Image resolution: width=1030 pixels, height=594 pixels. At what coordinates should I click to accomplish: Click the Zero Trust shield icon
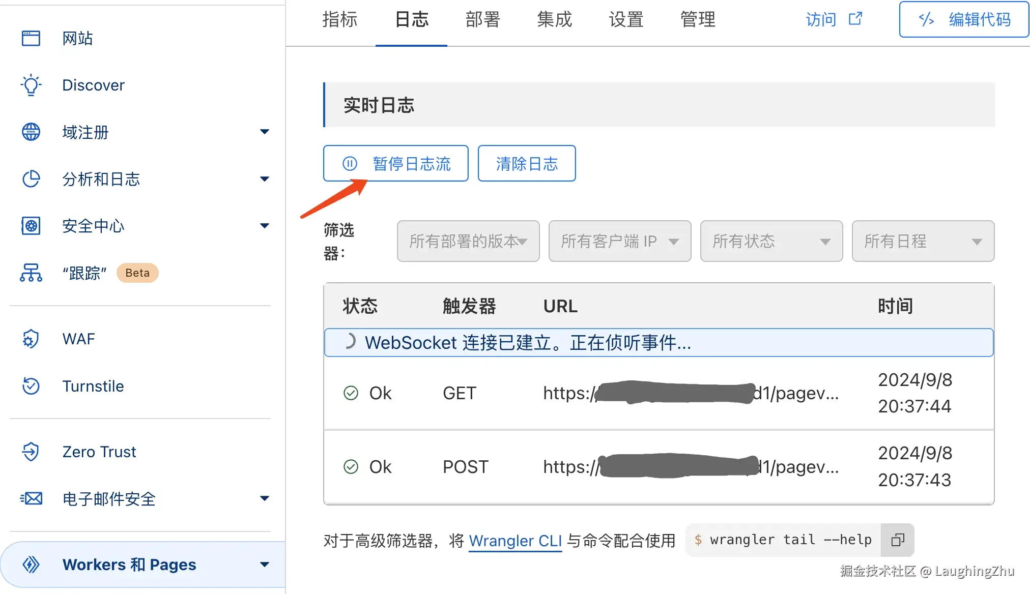(x=31, y=452)
